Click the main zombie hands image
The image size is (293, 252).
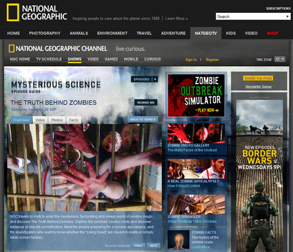click(84, 168)
